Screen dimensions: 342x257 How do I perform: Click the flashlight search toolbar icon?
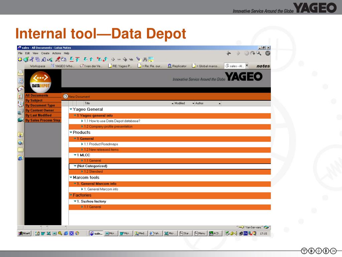(138, 59)
